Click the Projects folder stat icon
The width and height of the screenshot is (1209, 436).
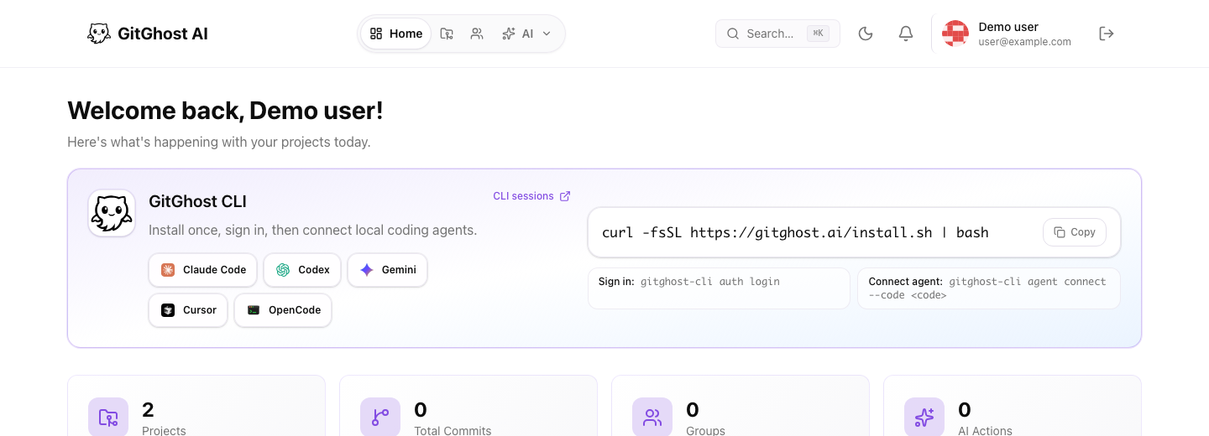(108, 418)
